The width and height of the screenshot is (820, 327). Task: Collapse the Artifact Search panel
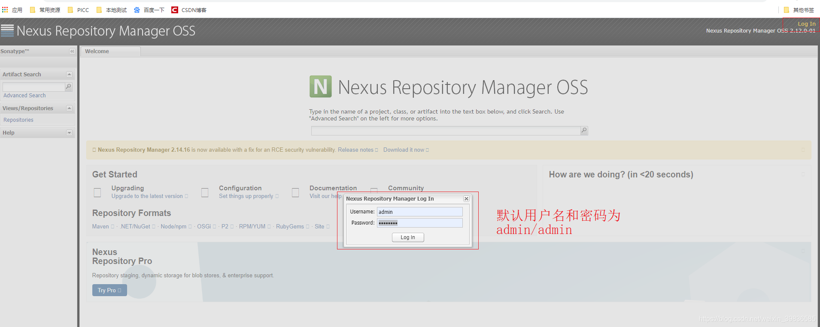[69, 75]
